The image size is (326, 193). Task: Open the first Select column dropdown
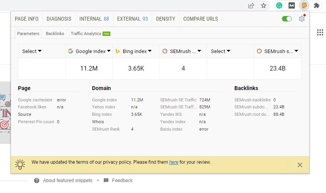[32, 51]
